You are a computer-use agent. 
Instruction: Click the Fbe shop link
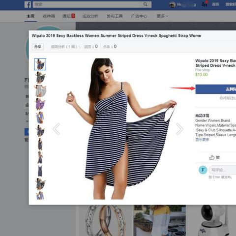[x=203, y=70]
